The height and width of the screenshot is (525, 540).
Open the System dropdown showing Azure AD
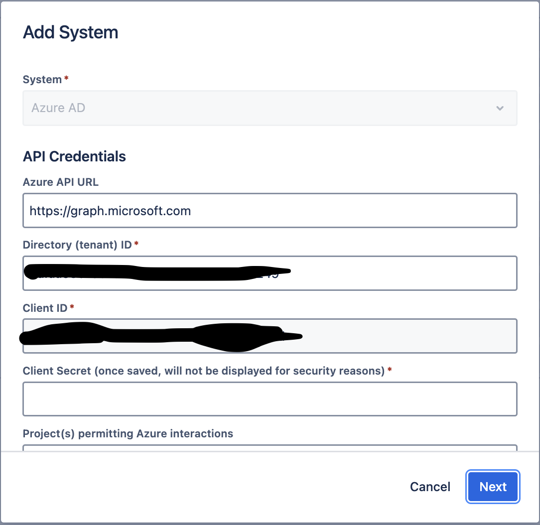(x=269, y=108)
